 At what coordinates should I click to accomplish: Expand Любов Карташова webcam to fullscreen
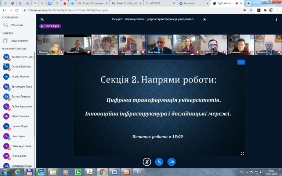tap(115, 37)
